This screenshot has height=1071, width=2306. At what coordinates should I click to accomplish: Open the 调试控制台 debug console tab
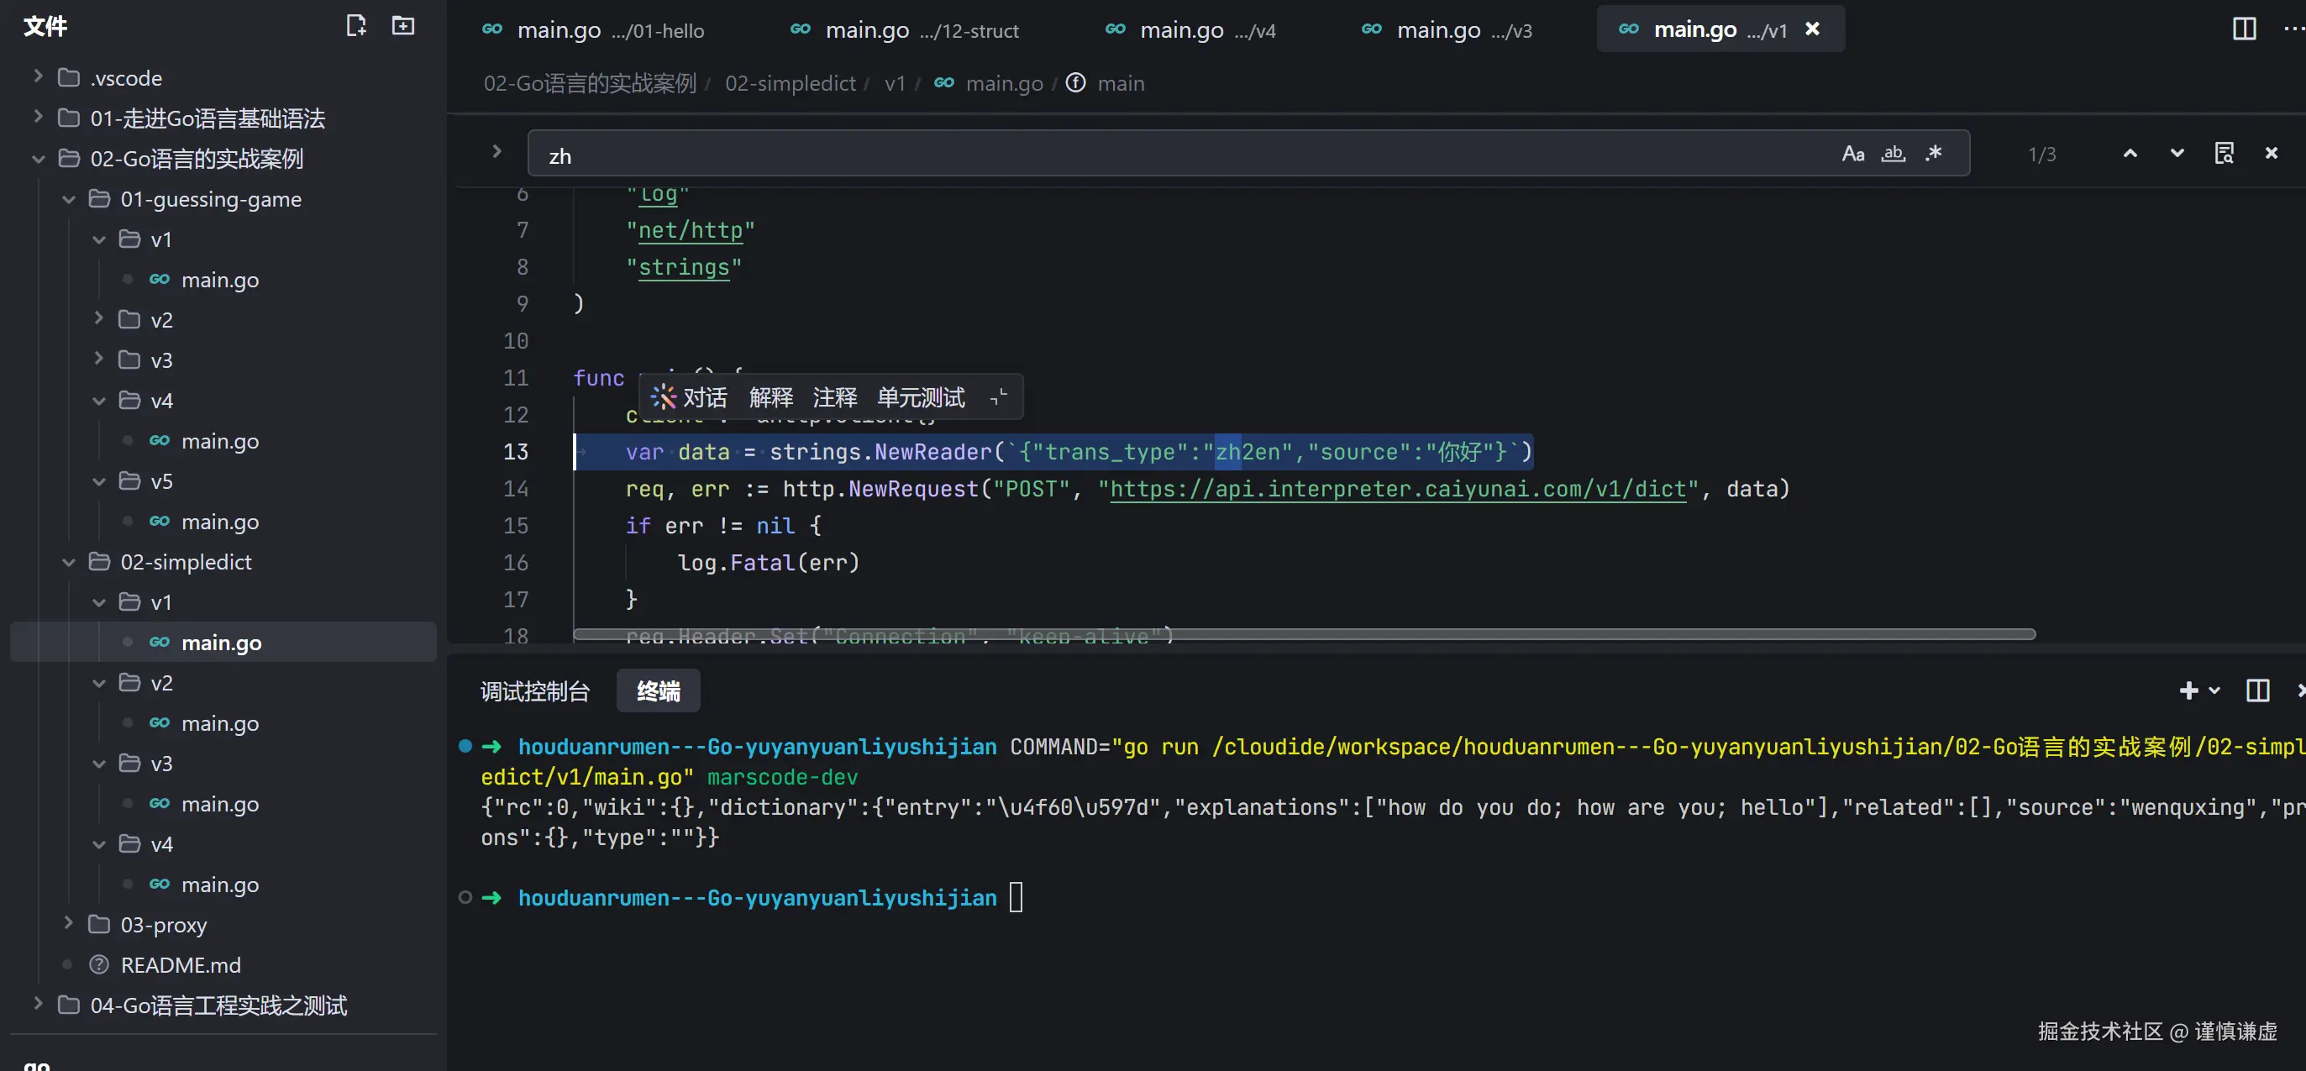pyautogui.click(x=534, y=691)
